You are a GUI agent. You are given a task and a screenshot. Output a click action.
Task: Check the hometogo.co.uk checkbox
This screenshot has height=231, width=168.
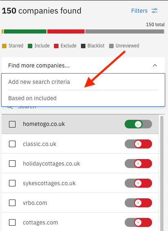[12, 124]
